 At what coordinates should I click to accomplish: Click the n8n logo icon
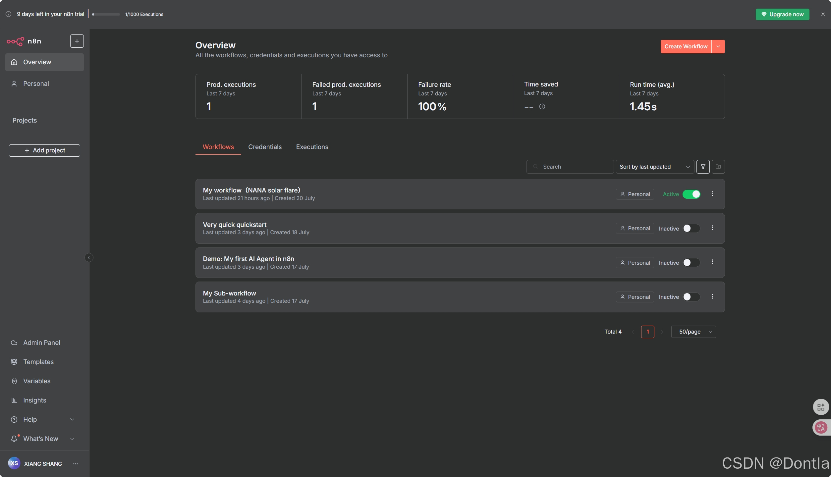click(x=15, y=41)
